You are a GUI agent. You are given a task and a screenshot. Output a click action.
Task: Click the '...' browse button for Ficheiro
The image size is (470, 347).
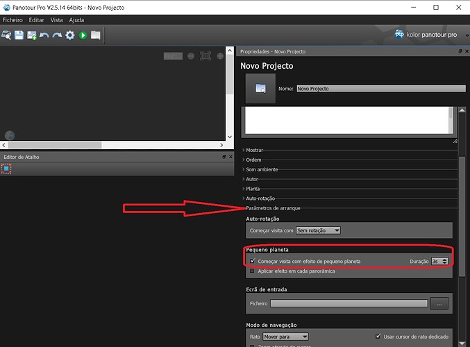click(x=439, y=303)
